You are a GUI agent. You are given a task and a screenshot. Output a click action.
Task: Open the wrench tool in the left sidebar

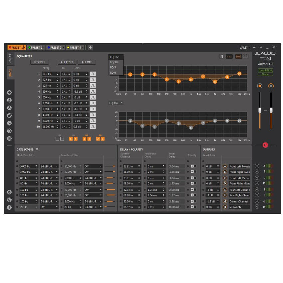pyautogui.click(x=9, y=123)
